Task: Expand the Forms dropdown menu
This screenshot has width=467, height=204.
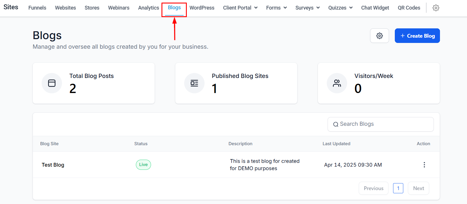Action: [x=276, y=8]
